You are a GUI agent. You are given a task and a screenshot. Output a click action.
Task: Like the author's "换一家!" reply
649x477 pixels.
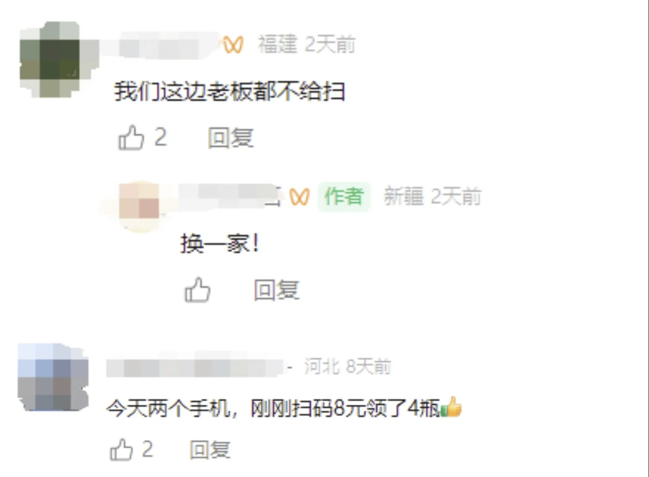pos(198,289)
